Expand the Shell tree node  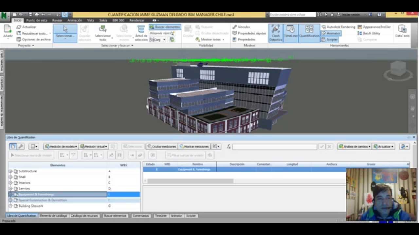click(10, 177)
